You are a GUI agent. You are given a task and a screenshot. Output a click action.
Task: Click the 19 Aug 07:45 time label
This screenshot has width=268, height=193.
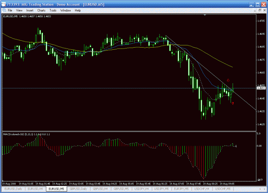pos(193,184)
